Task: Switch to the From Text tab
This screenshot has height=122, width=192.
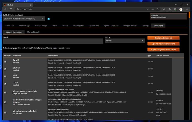Action: coord(10,26)
